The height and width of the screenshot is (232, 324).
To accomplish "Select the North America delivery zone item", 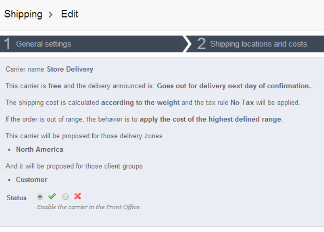I will (40, 149).
